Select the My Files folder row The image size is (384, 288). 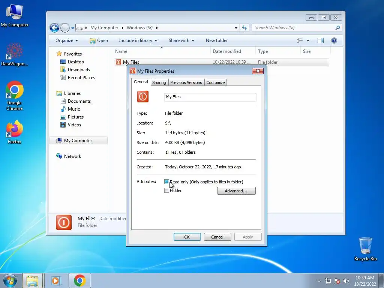tap(221, 62)
